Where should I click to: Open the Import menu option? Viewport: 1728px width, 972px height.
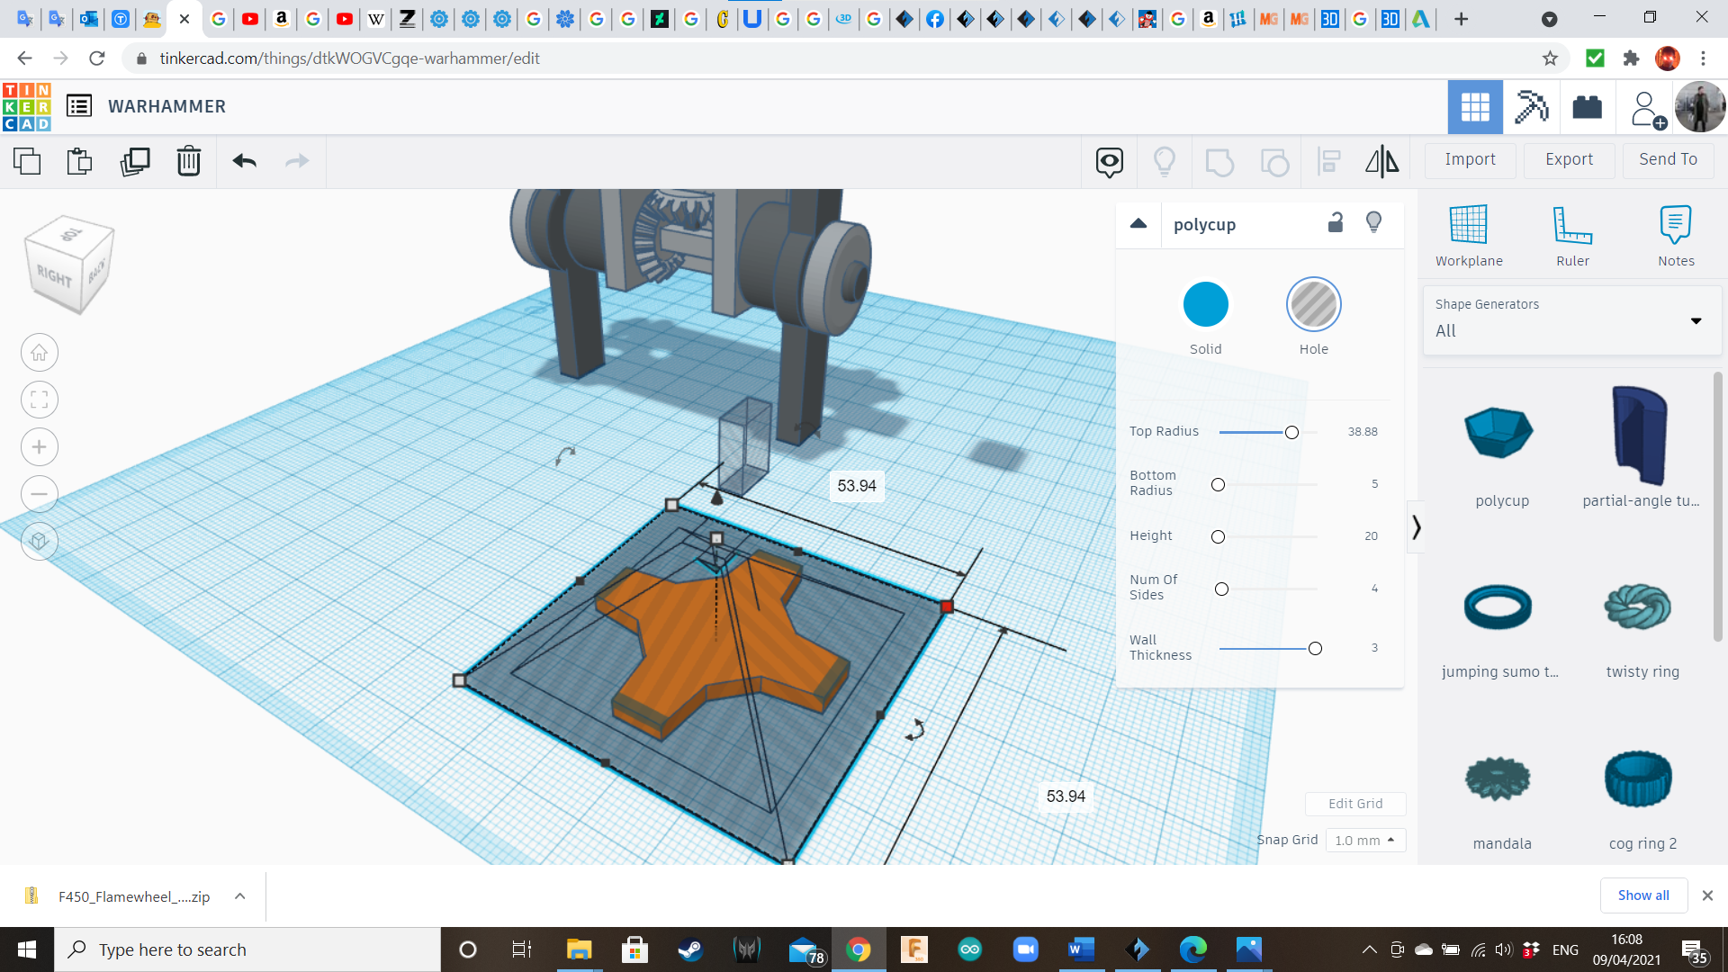click(x=1471, y=159)
